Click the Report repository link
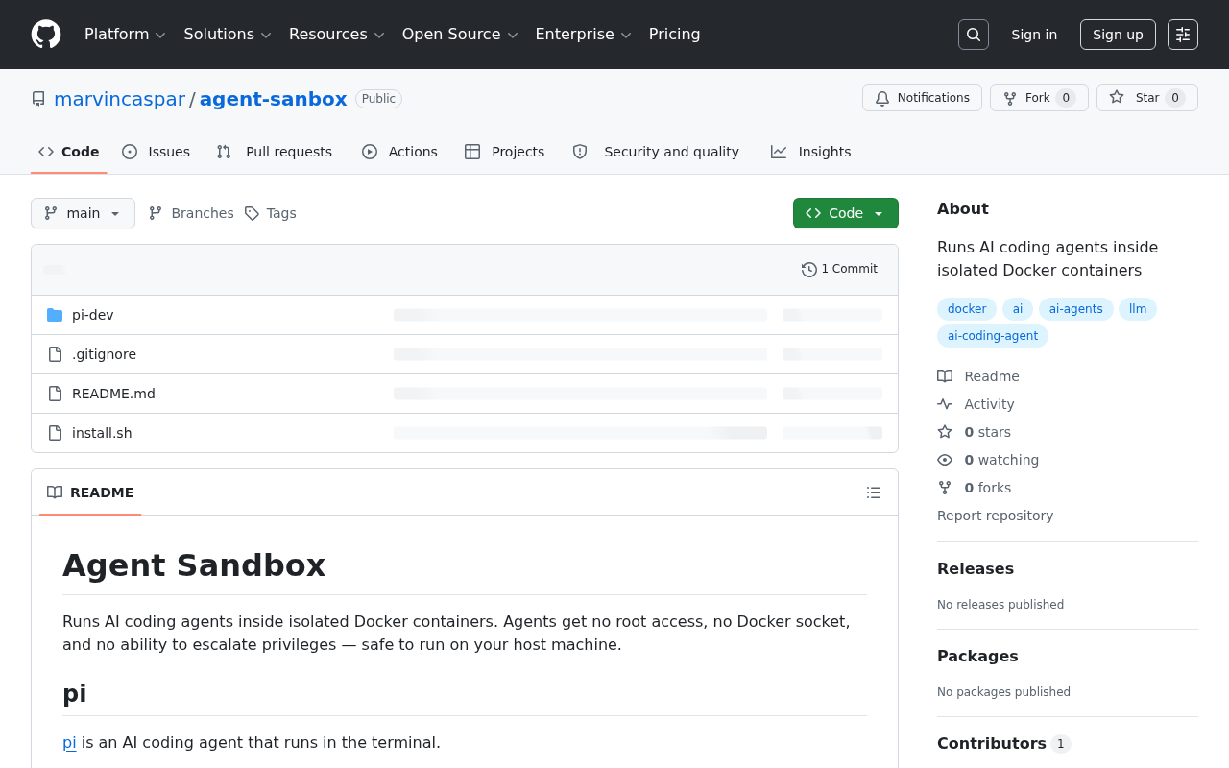 [x=995, y=516]
